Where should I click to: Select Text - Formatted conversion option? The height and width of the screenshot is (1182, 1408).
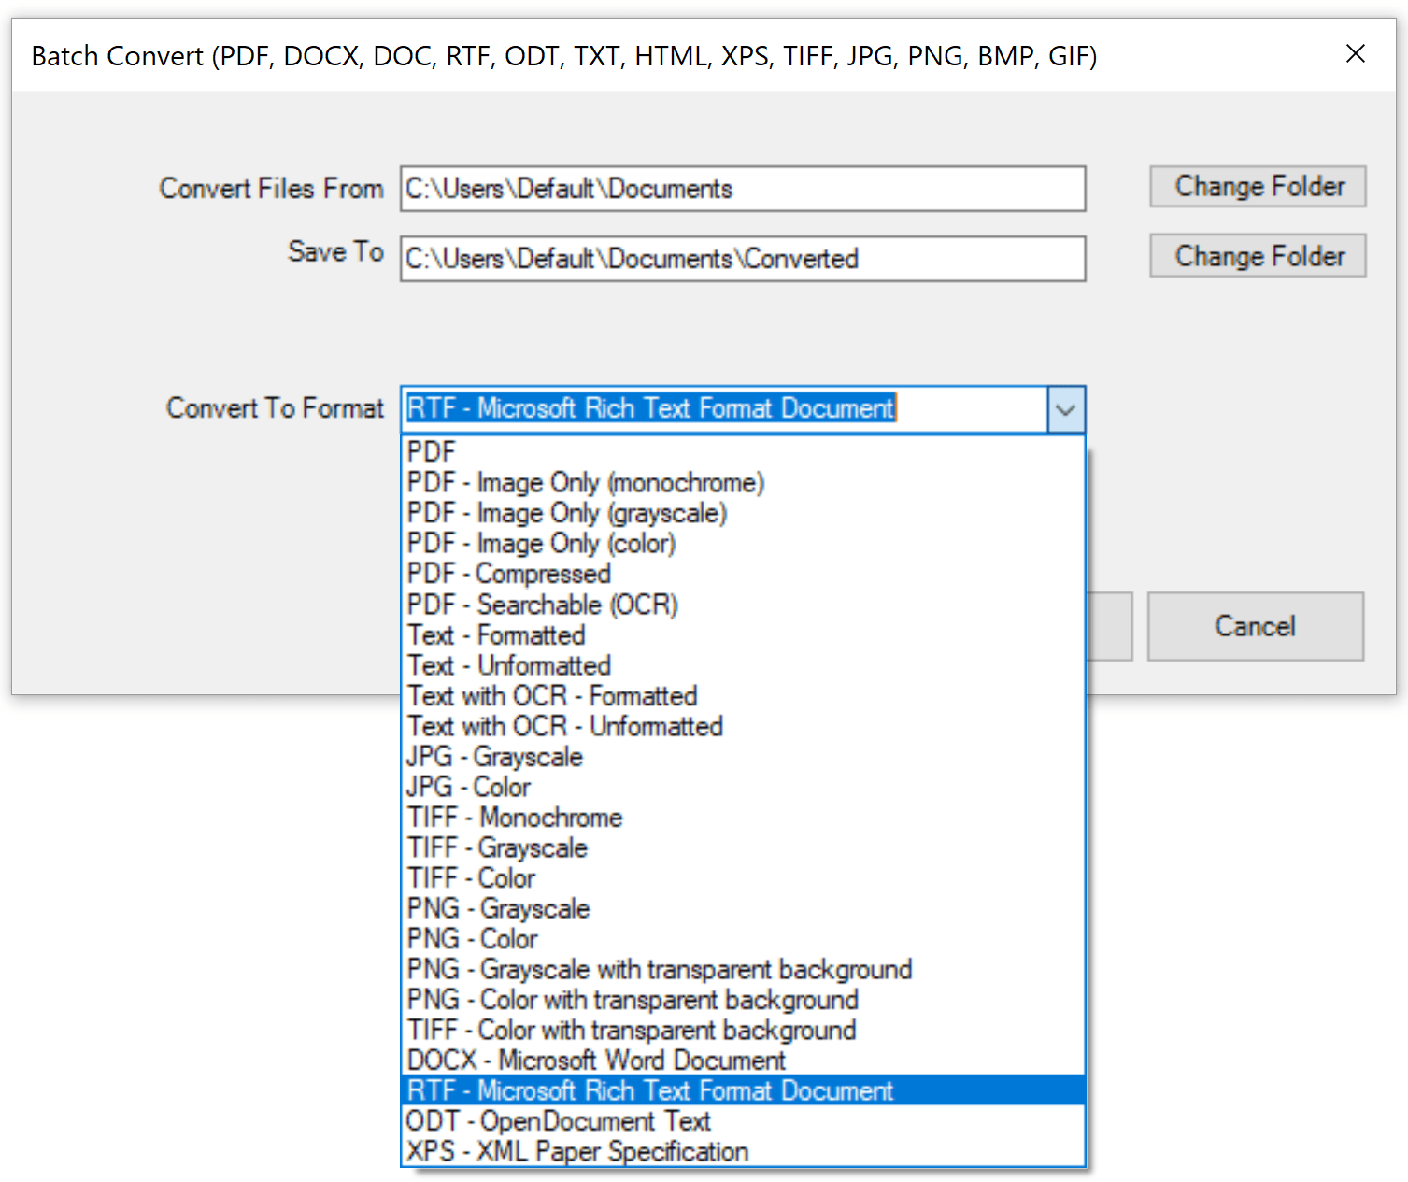(x=496, y=635)
